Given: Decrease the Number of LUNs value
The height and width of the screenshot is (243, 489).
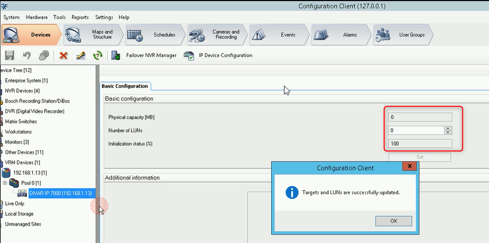Looking at the screenshot, I should pyautogui.click(x=448, y=133).
